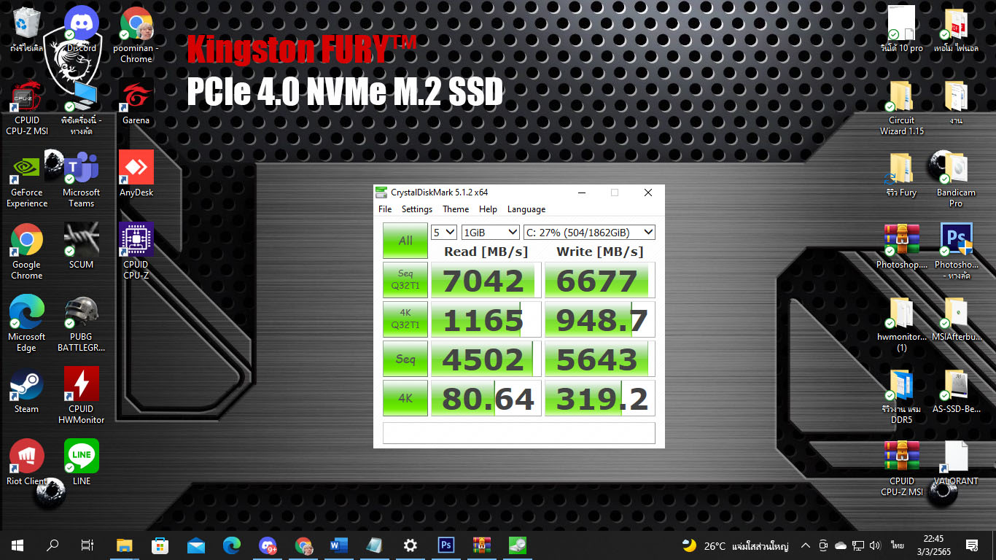The height and width of the screenshot is (560, 996).
Task: Open the Settings menu in CrystalDiskMark
Action: pos(417,209)
